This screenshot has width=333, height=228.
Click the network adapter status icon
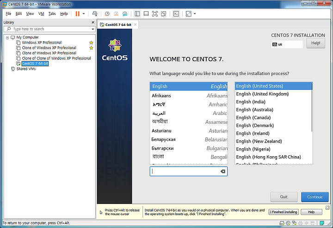294,223
